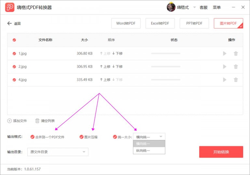This screenshot has width=250, height=175.
Task: Click the play icon for 4.jpg
Action: tap(225, 80)
